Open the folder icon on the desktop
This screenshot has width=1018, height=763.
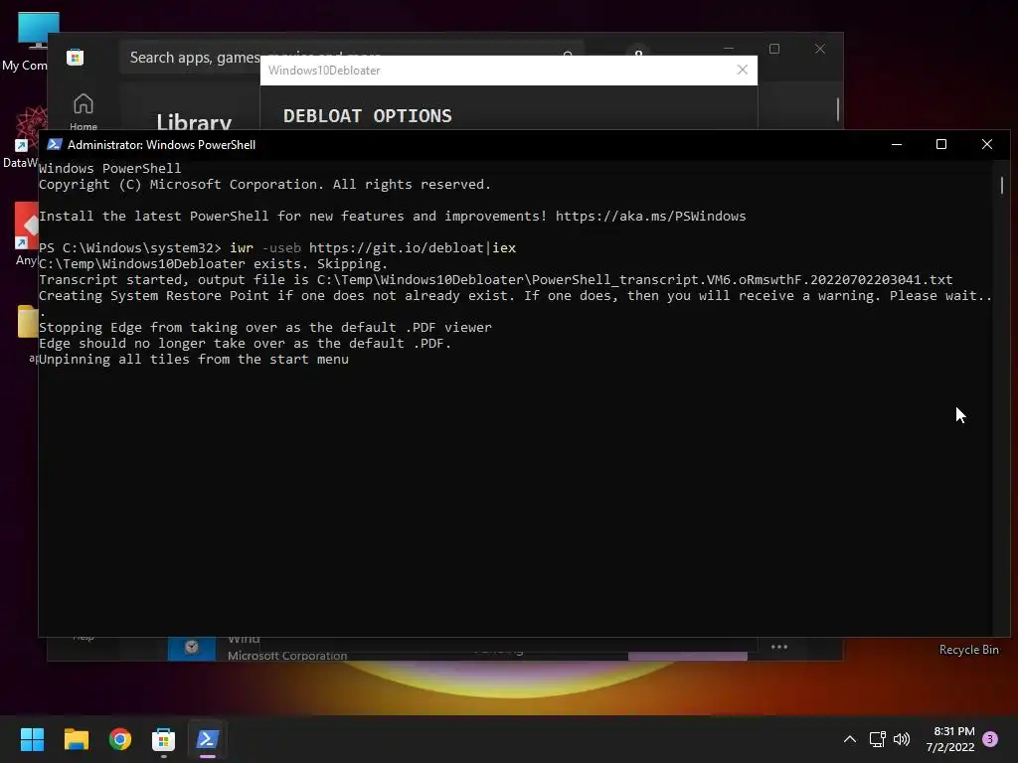(27, 322)
